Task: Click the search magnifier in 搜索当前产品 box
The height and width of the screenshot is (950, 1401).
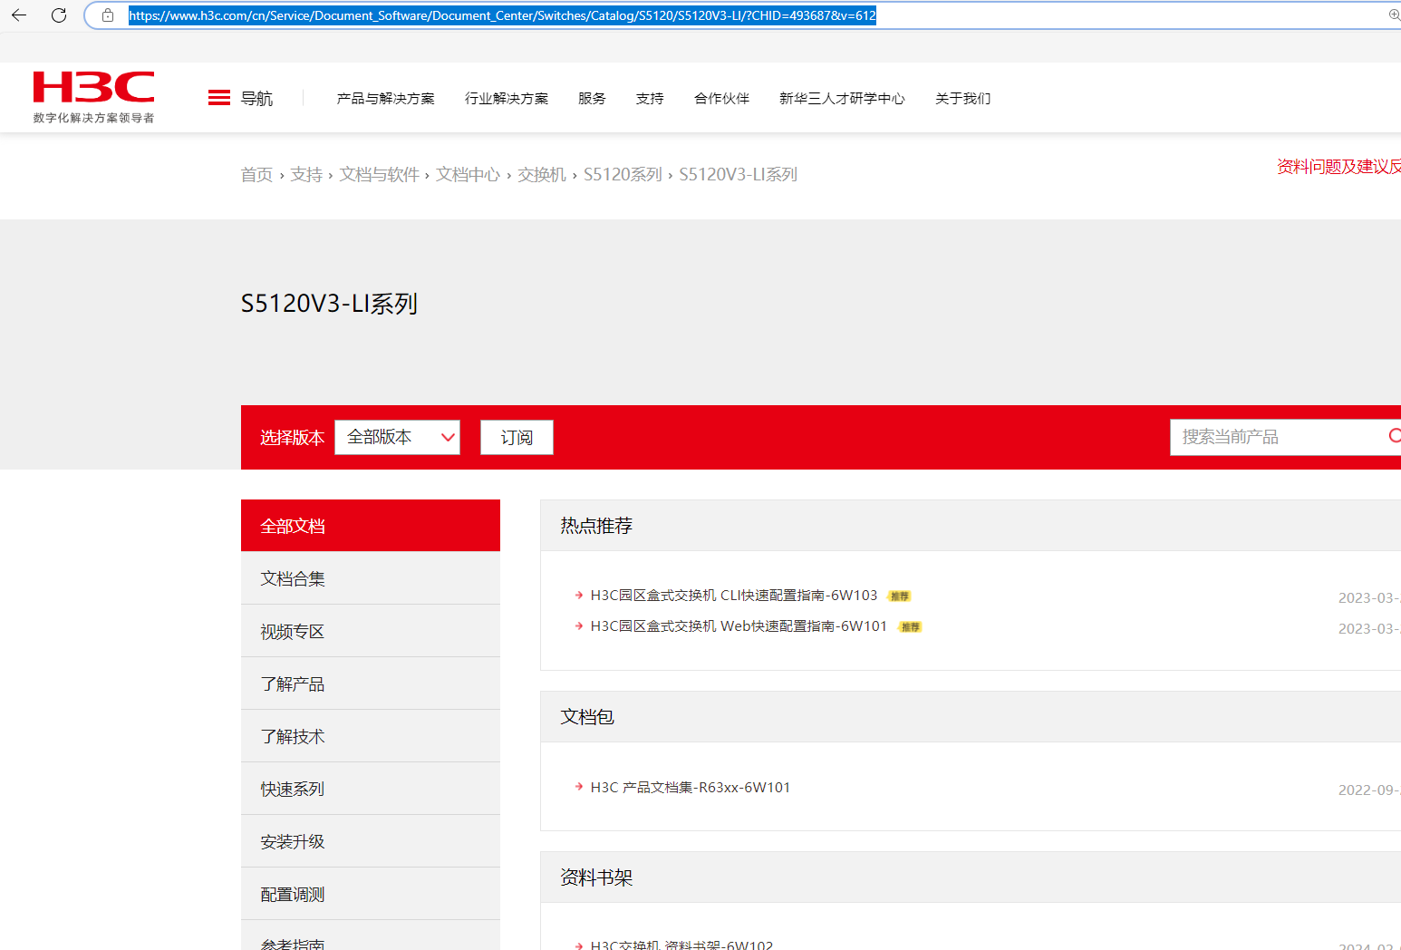Action: point(1395,436)
